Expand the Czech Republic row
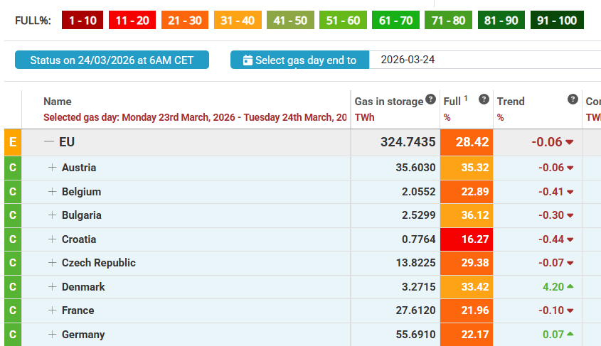The height and width of the screenshot is (346, 601). click(x=52, y=263)
